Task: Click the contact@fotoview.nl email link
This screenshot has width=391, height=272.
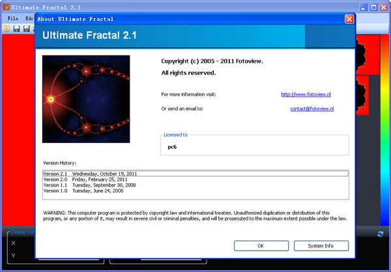Action: pyautogui.click(x=312, y=108)
